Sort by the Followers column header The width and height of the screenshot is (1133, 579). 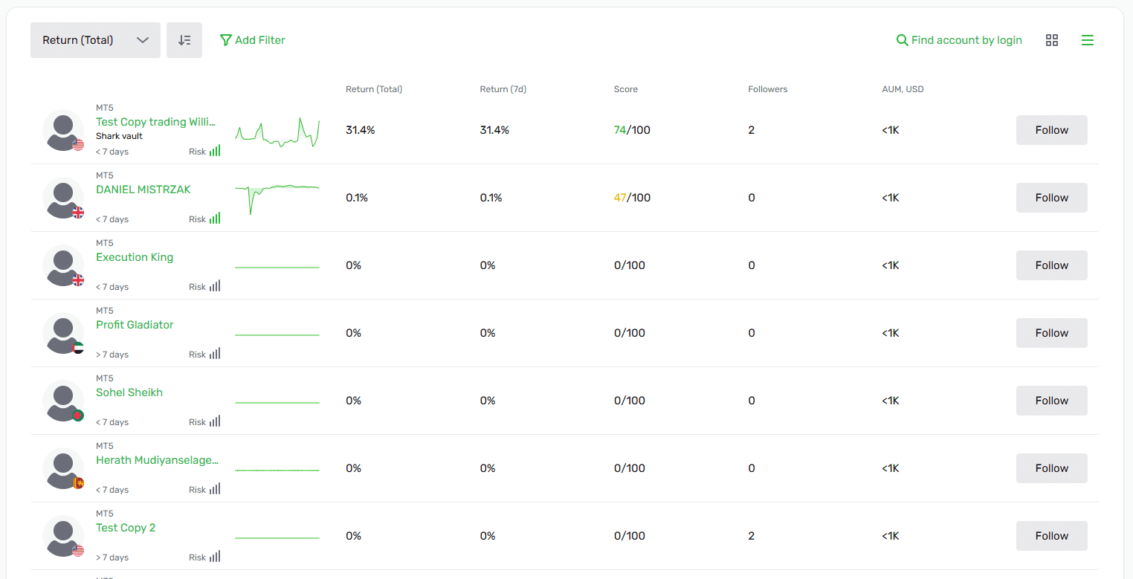[x=767, y=89]
